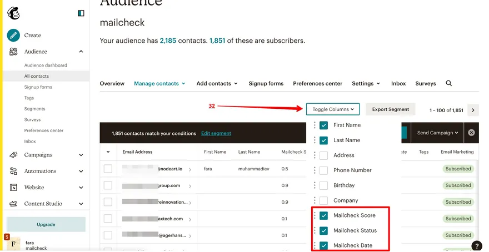Click drag handle beside Phone Number
The width and height of the screenshot is (489, 252).
(315, 170)
